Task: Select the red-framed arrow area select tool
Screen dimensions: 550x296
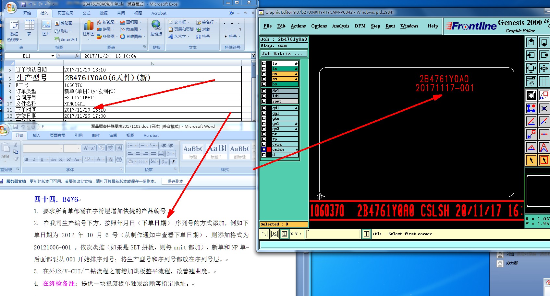Action: point(544,160)
